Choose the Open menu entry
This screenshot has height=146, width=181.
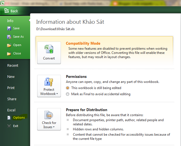pos(17,45)
